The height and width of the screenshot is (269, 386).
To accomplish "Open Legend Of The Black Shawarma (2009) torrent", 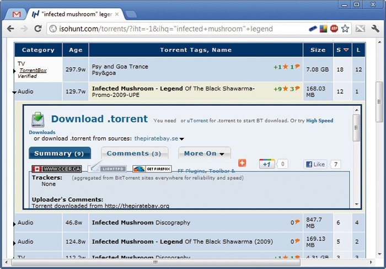I will 182,241.
